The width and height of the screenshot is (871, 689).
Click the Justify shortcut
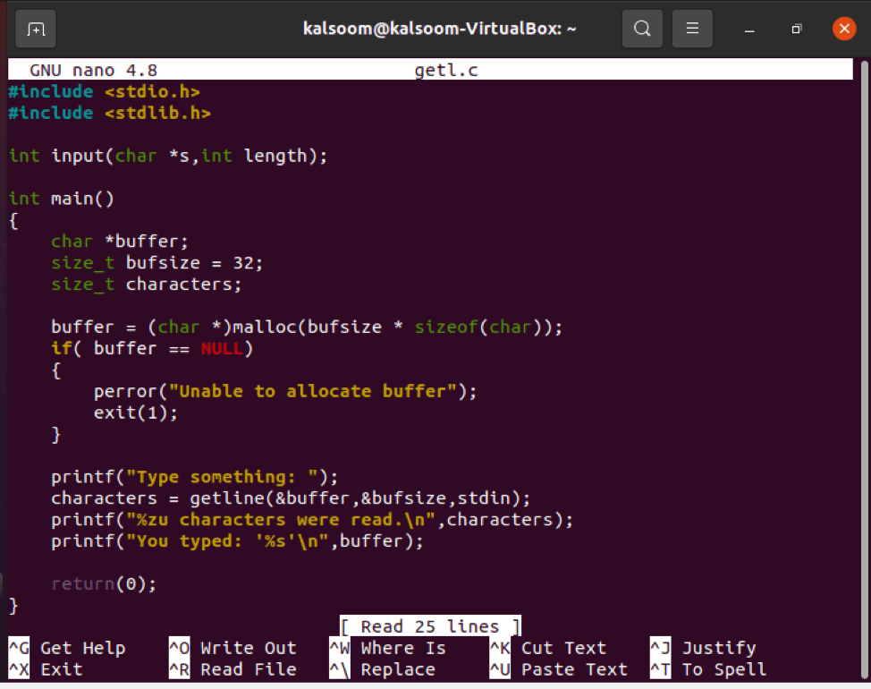point(719,647)
